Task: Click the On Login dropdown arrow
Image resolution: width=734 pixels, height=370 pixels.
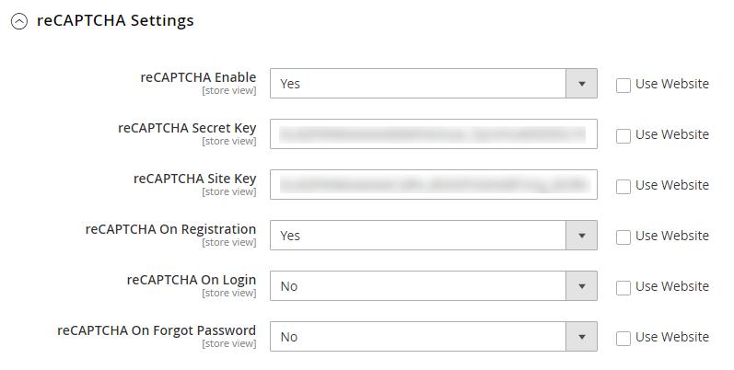Action: (x=581, y=286)
